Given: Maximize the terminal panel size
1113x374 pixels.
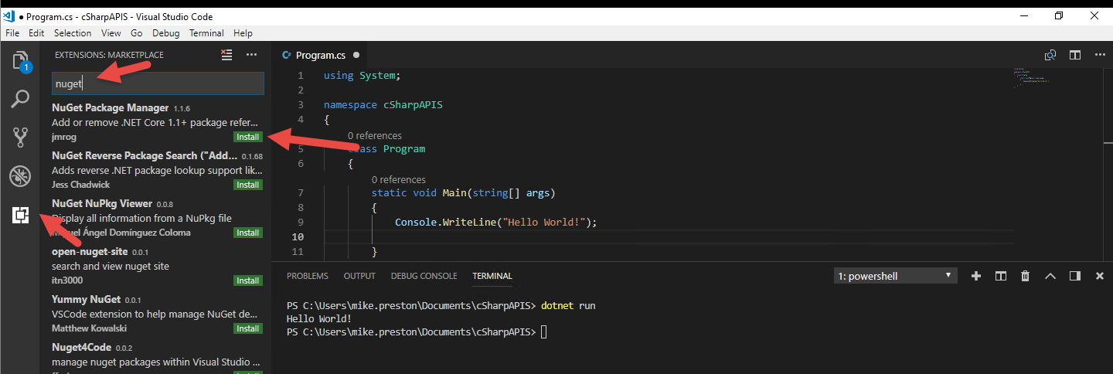Looking at the screenshot, I should point(1050,276).
